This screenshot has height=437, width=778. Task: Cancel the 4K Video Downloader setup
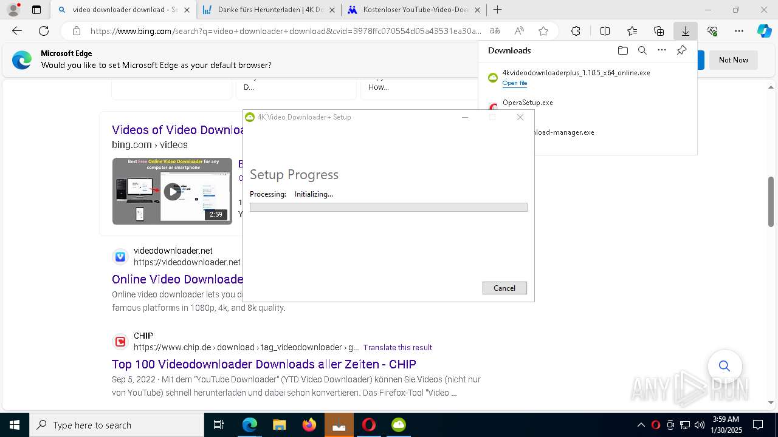504,288
